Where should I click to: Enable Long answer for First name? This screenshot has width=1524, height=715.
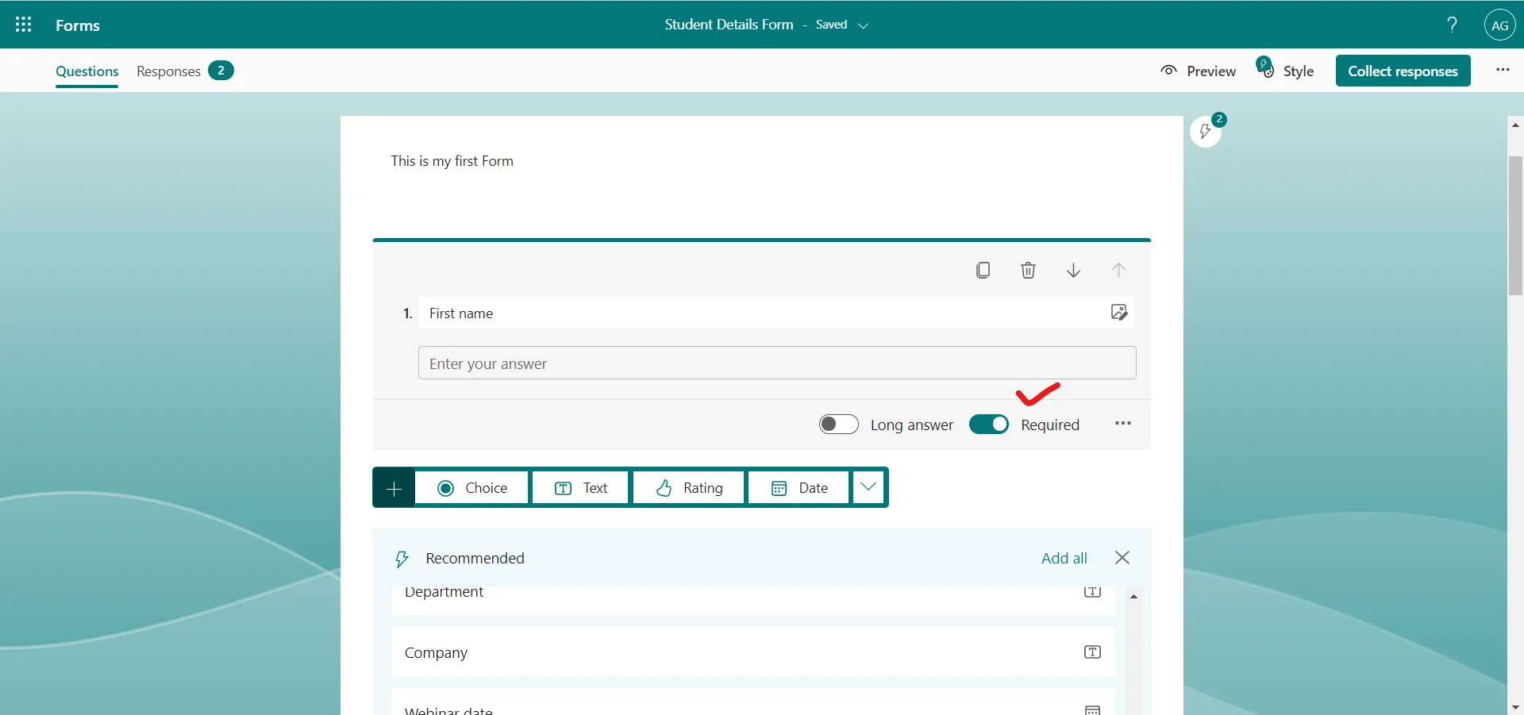click(x=837, y=424)
